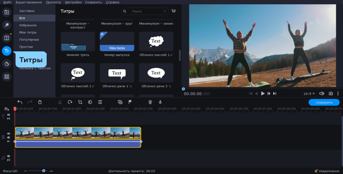Click the zoom out icon near Масштаб
Image resolution: width=343 pixels, height=174 pixels.
(25, 171)
